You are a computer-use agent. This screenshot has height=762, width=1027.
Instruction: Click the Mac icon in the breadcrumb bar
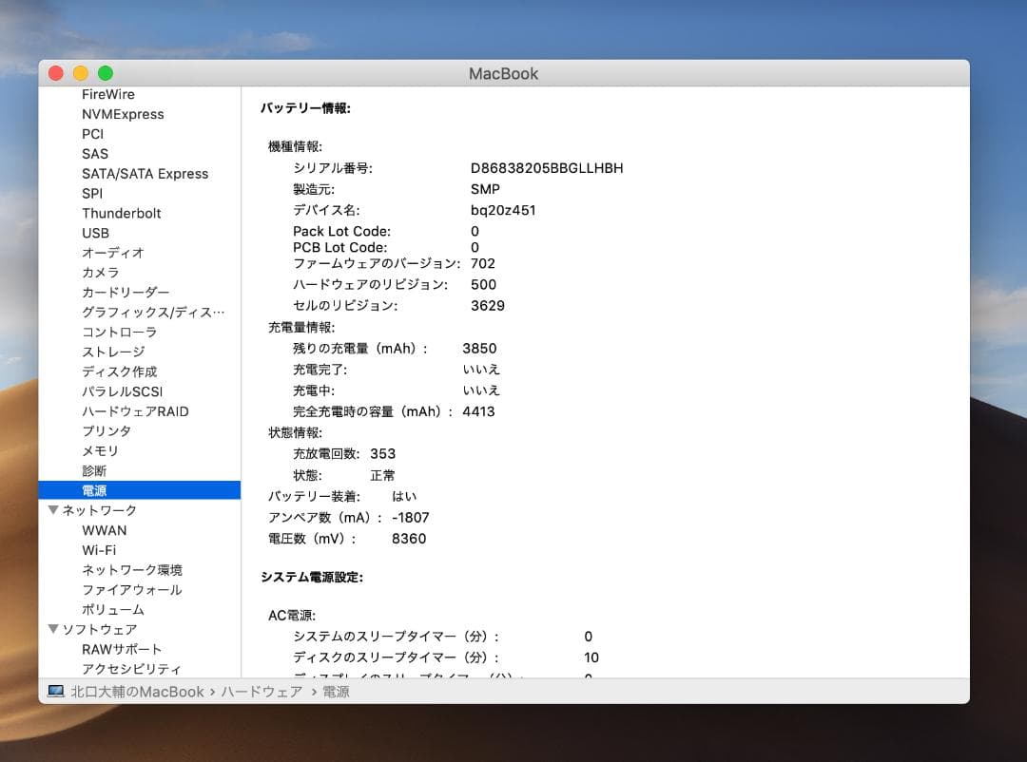[x=56, y=692]
